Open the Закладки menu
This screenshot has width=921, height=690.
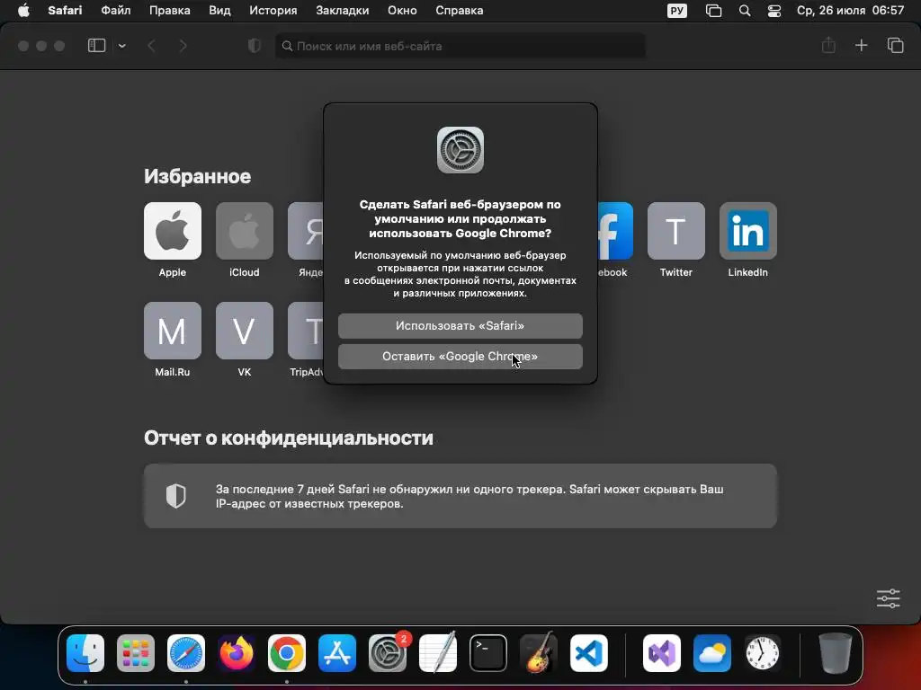pos(343,11)
